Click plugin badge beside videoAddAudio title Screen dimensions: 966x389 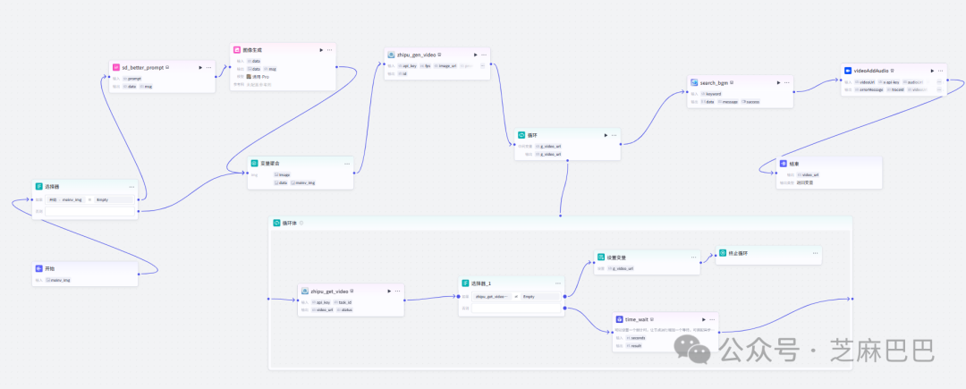[892, 70]
